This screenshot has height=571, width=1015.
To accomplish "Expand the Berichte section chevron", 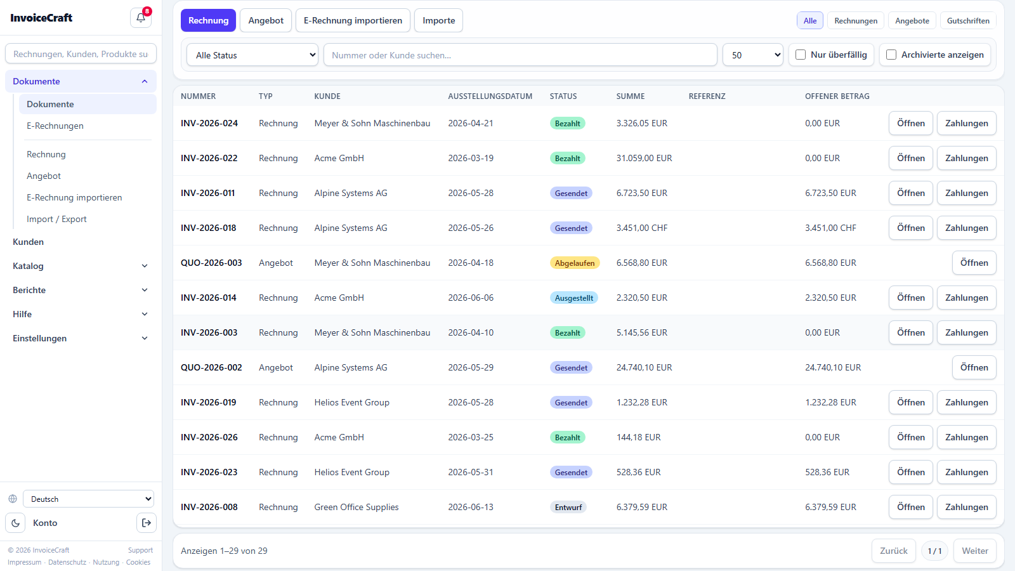I will pos(145,290).
